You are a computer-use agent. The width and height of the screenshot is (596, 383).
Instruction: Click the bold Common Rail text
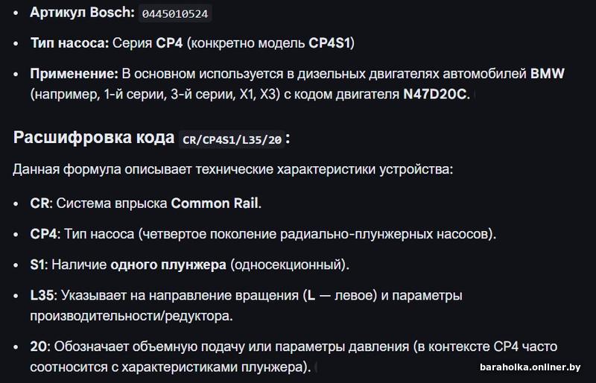pyautogui.click(x=216, y=203)
